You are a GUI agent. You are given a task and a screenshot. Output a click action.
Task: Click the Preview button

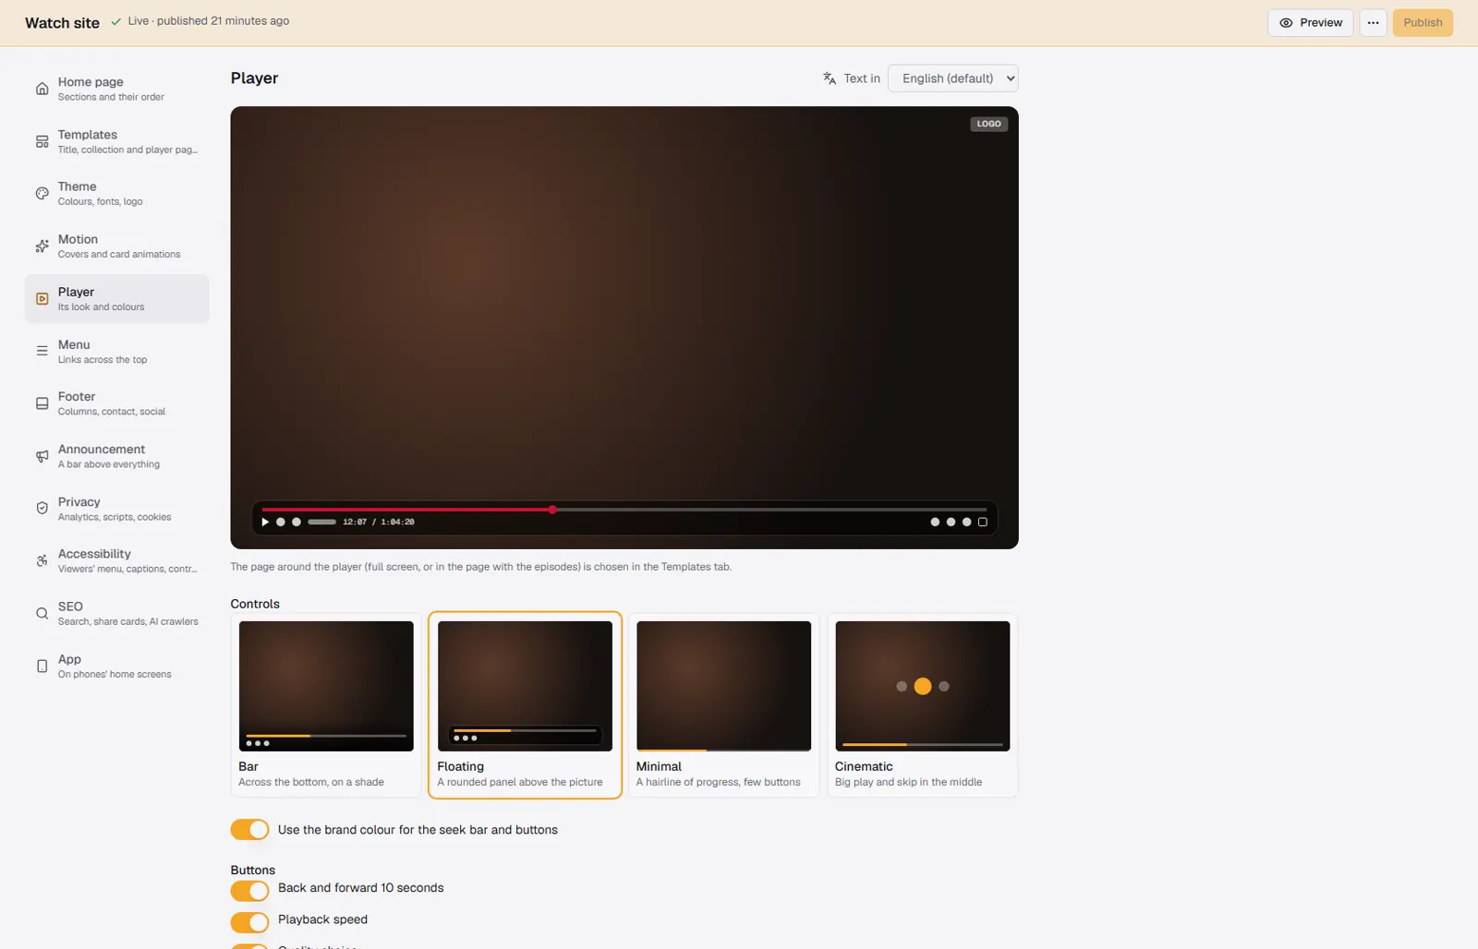(x=1310, y=23)
